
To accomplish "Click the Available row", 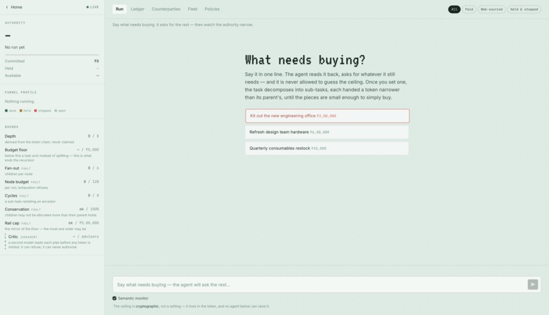I will [x=52, y=76].
